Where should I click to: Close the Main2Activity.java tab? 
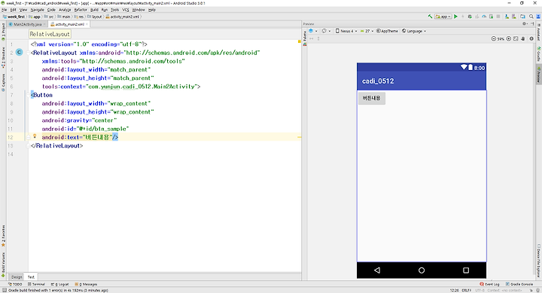44,24
